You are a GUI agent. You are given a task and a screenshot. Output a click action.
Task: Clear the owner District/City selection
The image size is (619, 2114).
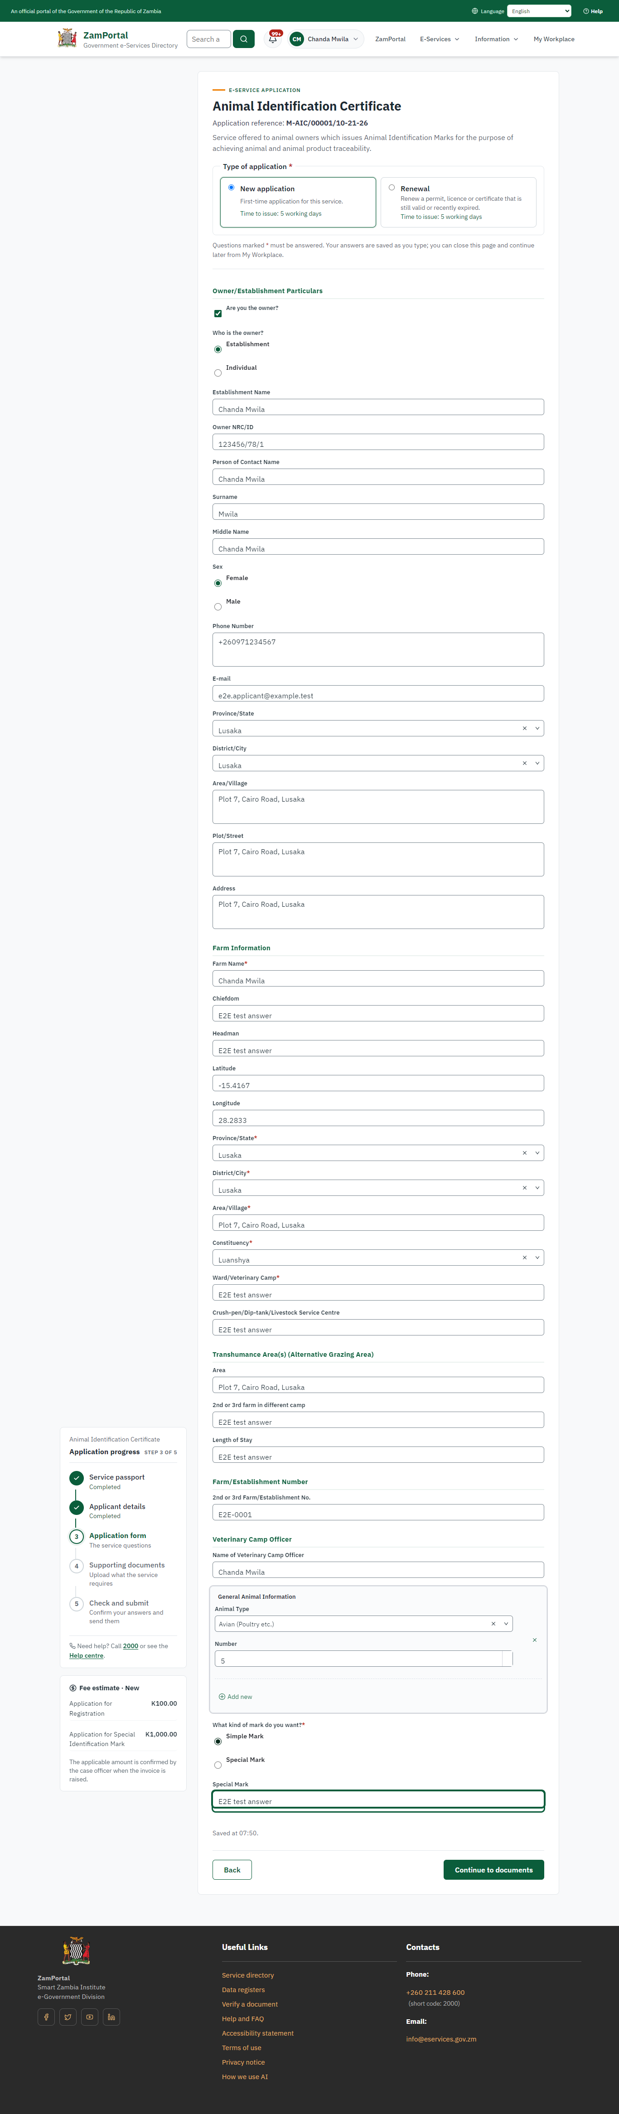525,763
